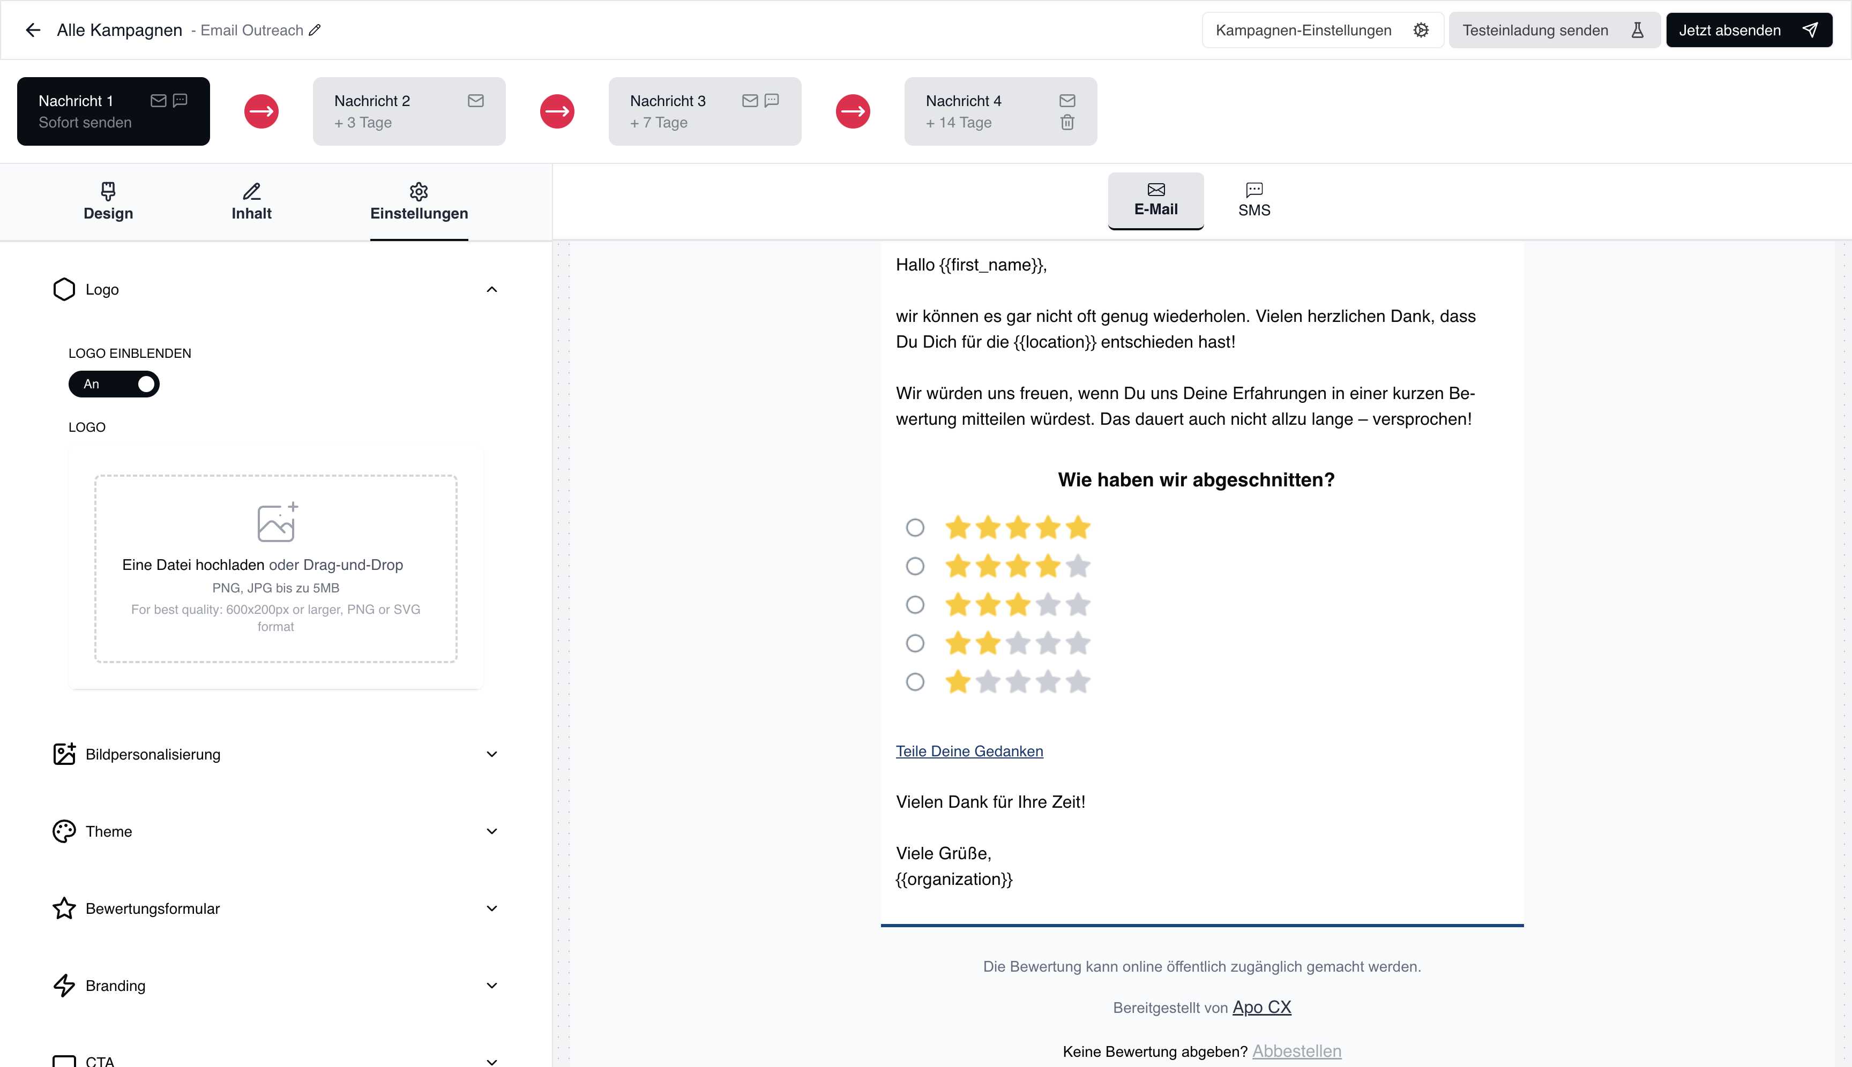This screenshot has height=1067, width=1852.
Task: Click the image upload icon in logo area
Action: pyautogui.click(x=277, y=522)
